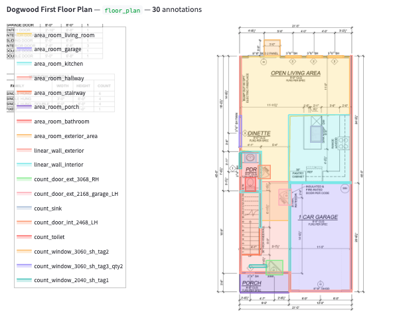
Task: Select the kitchen sink annotation box
Action: 315,134
